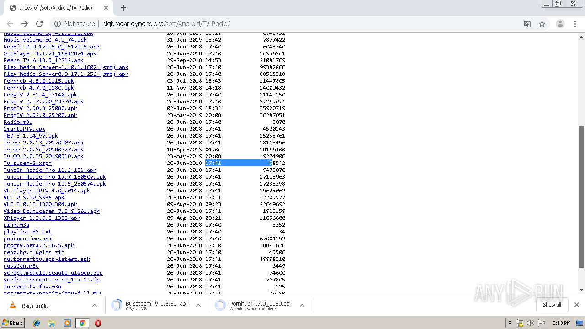Viewport: 585px width, 329px height.
Task: Download OttPlayer 4.1.24 apk
Action: pos(50,53)
